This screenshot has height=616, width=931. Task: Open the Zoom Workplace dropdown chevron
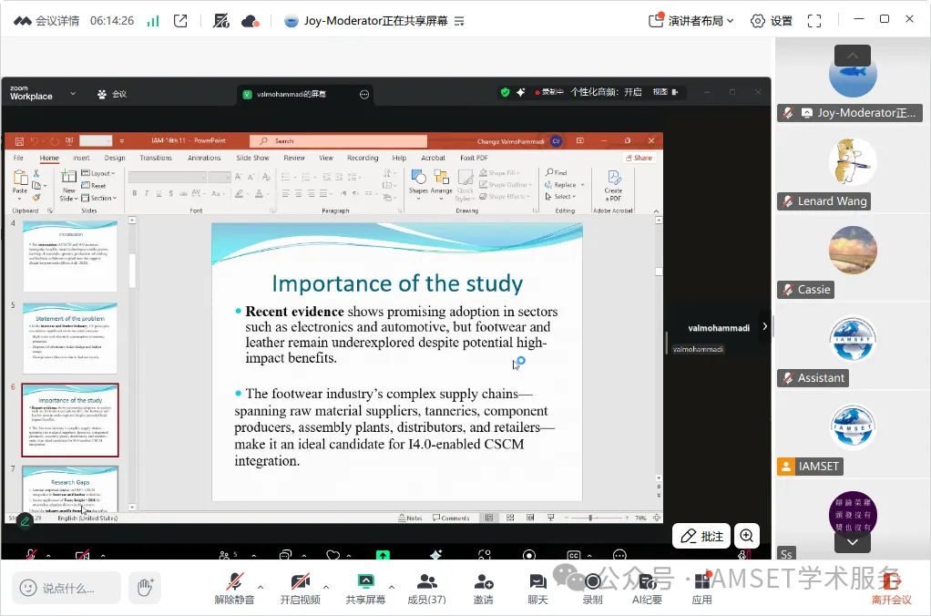click(x=73, y=93)
